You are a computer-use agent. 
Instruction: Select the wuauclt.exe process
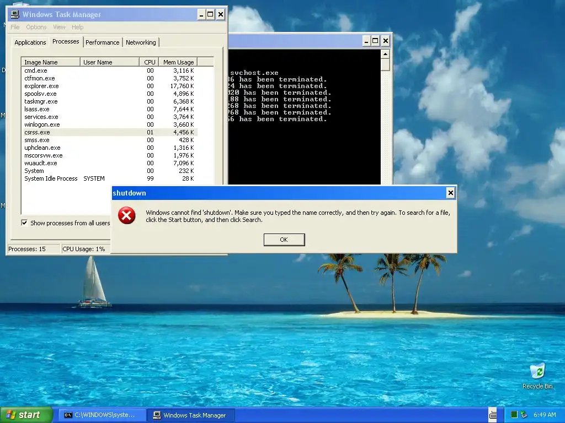(110, 163)
